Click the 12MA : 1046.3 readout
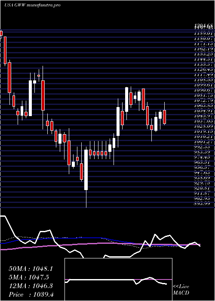Screen dimensions: 215x301 click(x=31, y=286)
